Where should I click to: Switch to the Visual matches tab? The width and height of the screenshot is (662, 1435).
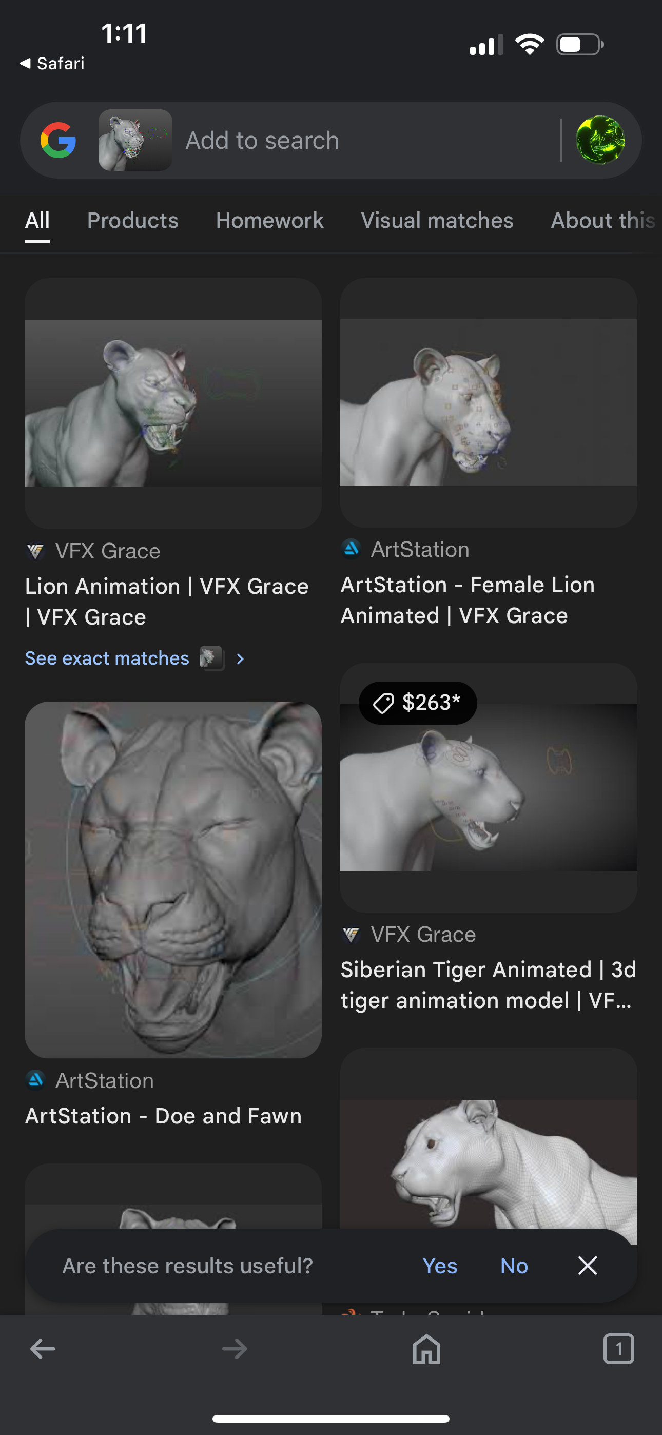click(x=437, y=221)
